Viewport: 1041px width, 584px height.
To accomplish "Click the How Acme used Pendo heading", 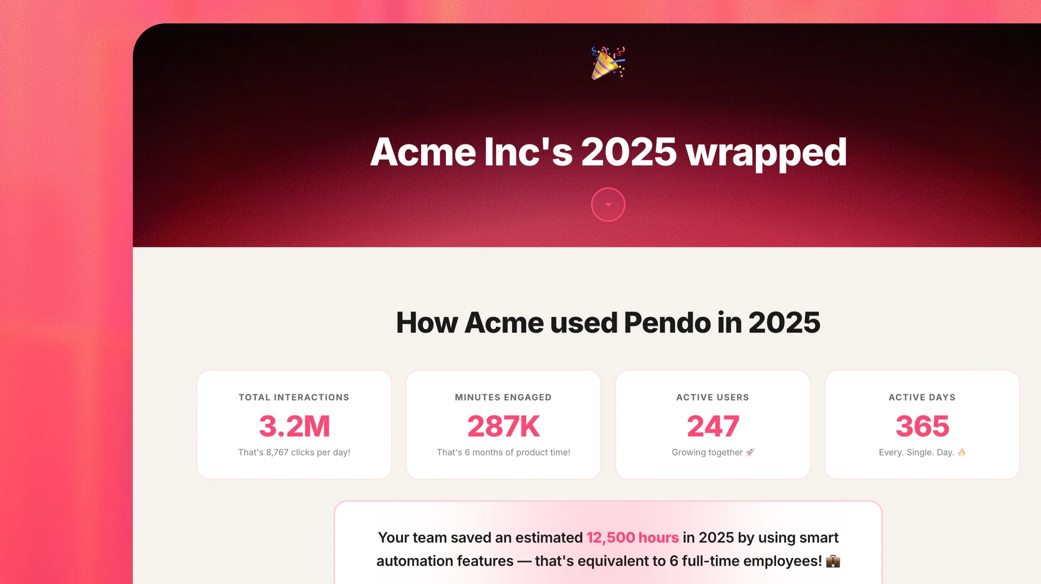I will [608, 322].
